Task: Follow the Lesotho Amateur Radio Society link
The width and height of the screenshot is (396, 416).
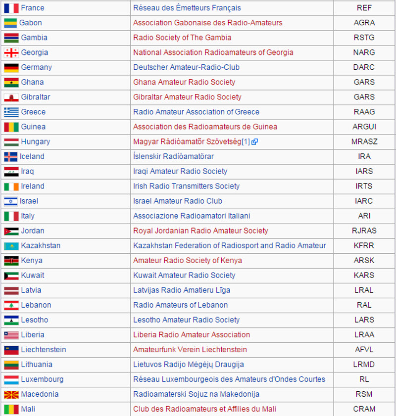Action: [x=186, y=320]
